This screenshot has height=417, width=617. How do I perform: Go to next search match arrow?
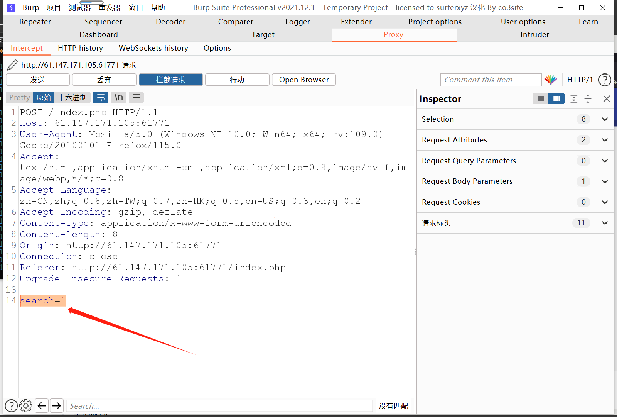click(x=57, y=406)
